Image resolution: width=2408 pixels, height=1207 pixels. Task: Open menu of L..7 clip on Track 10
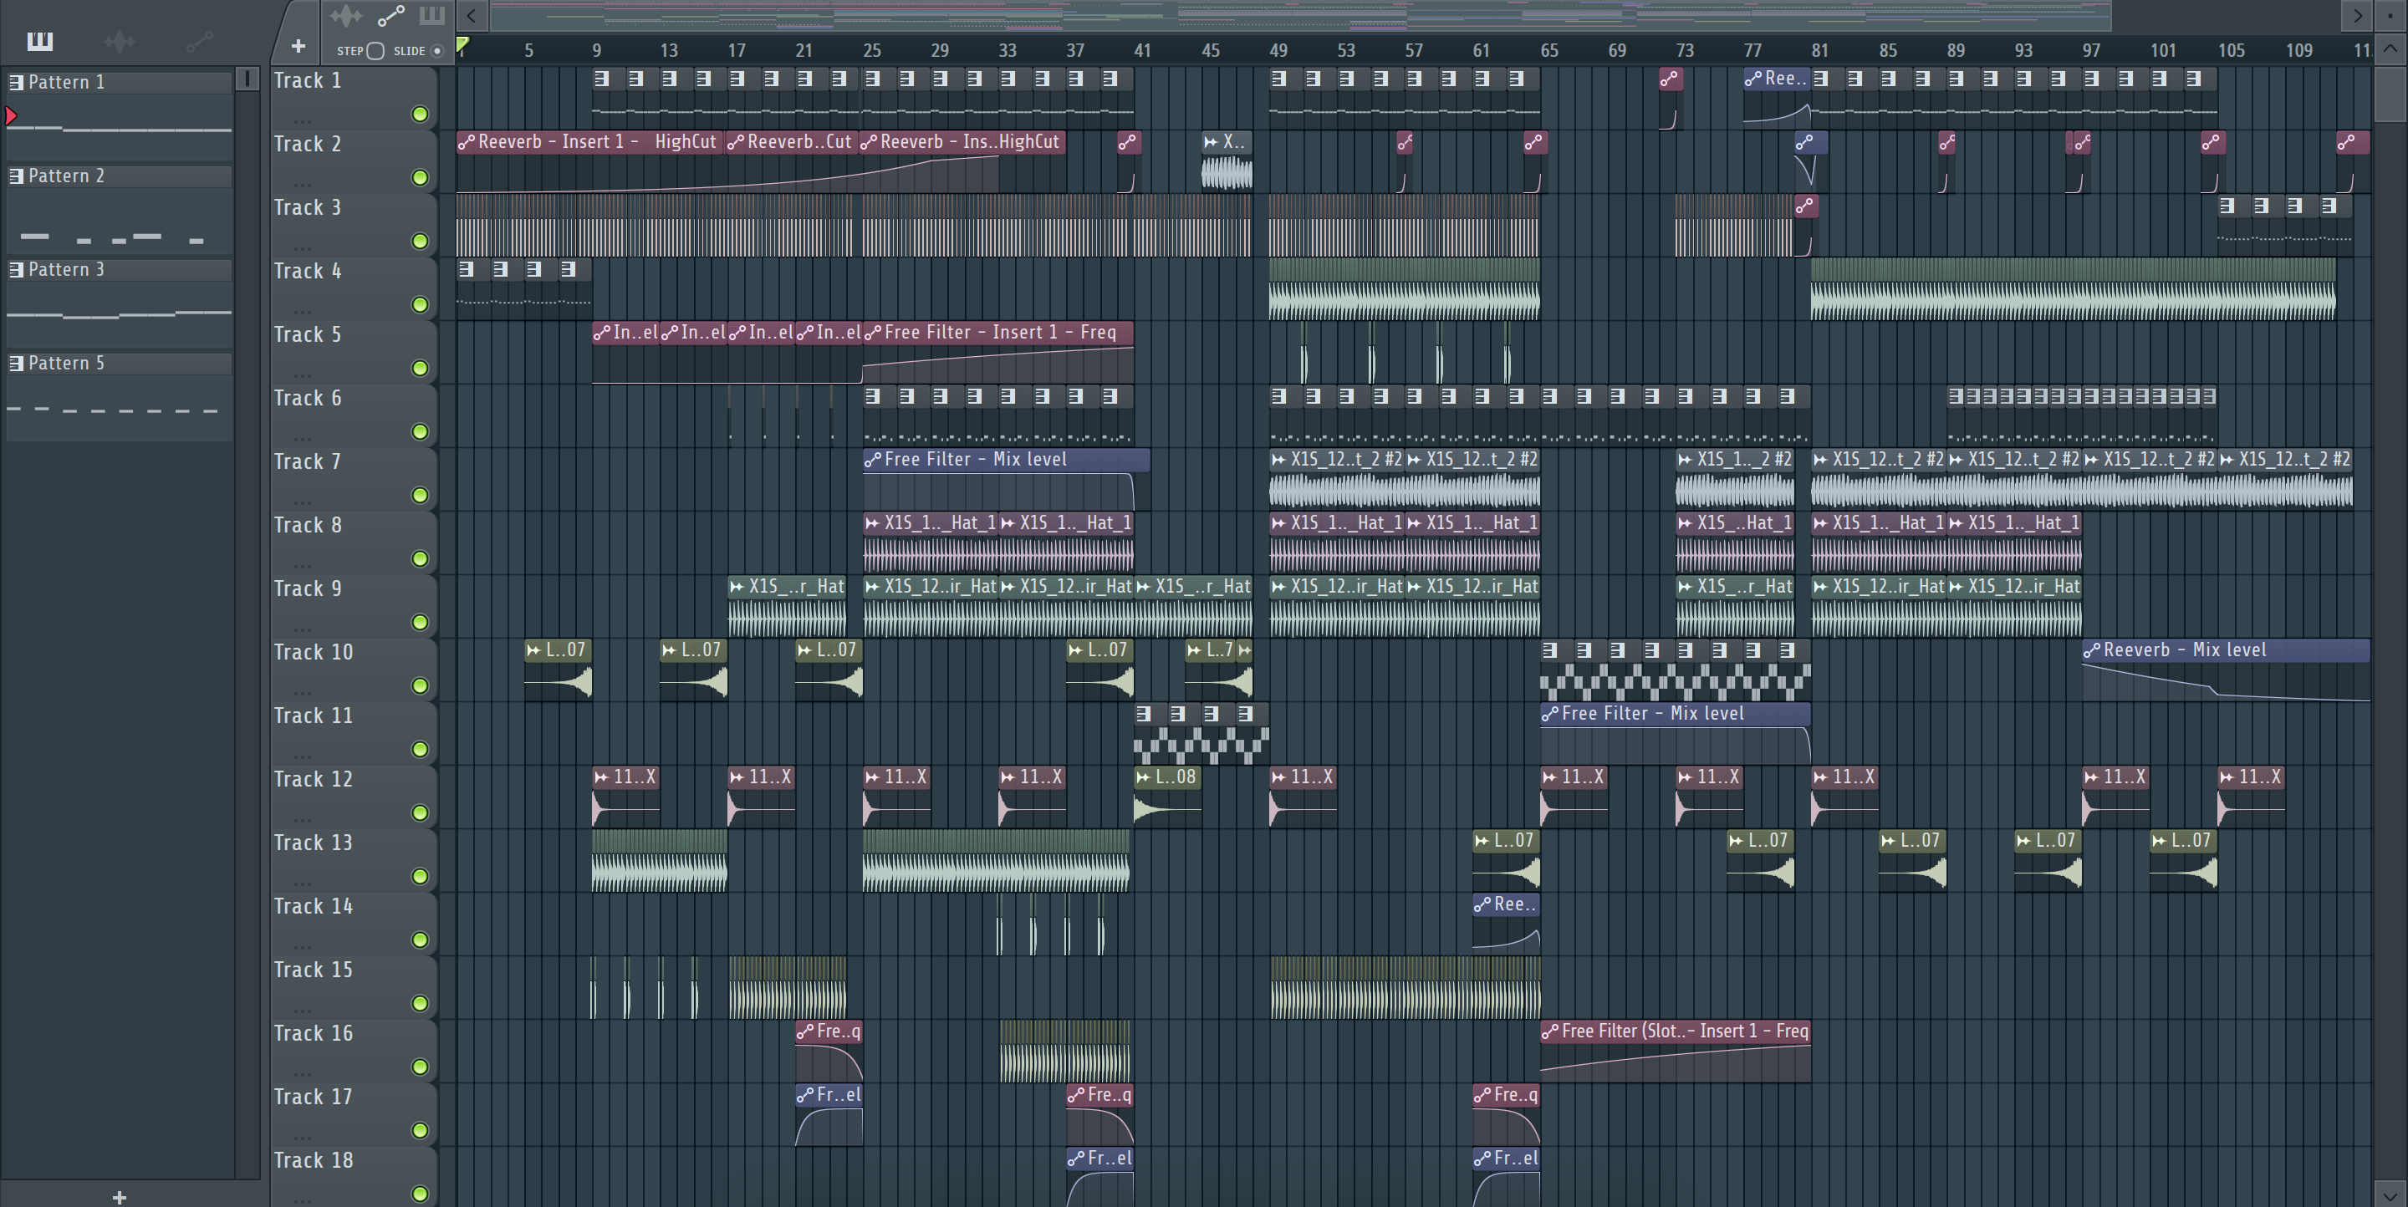tap(1195, 650)
